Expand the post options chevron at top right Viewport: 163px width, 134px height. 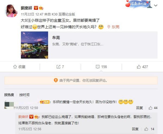pos(156,5)
